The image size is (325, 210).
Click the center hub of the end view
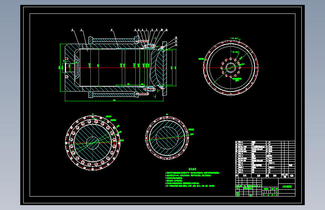[231, 68]
